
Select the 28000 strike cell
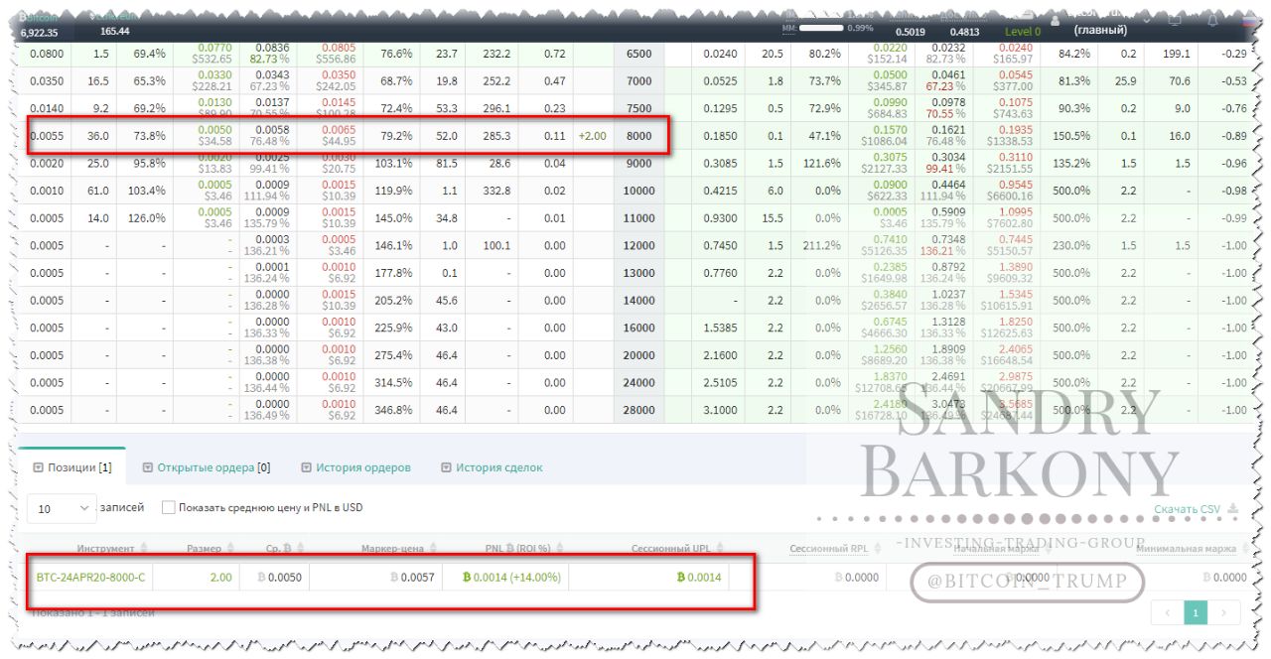[x=639, y=410]
